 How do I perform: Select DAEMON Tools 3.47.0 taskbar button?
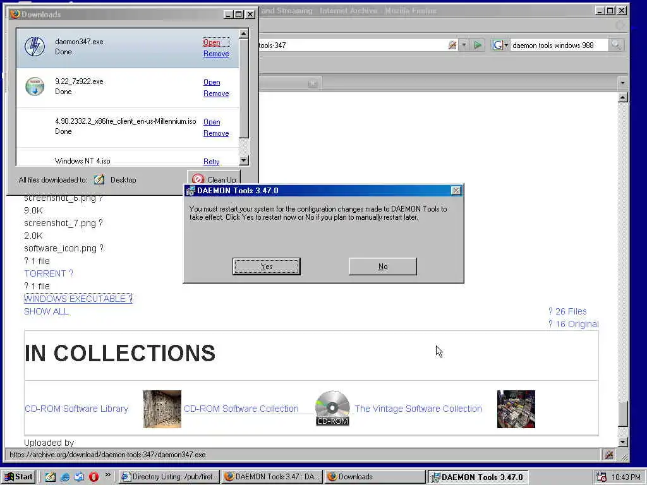coord(478,477)
